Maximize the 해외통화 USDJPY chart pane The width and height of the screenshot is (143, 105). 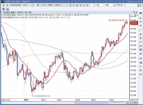pyautogui.click(x=134, y=12)
